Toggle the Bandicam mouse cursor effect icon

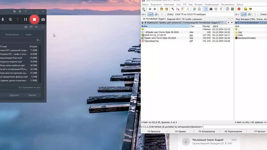click(10, 20)
